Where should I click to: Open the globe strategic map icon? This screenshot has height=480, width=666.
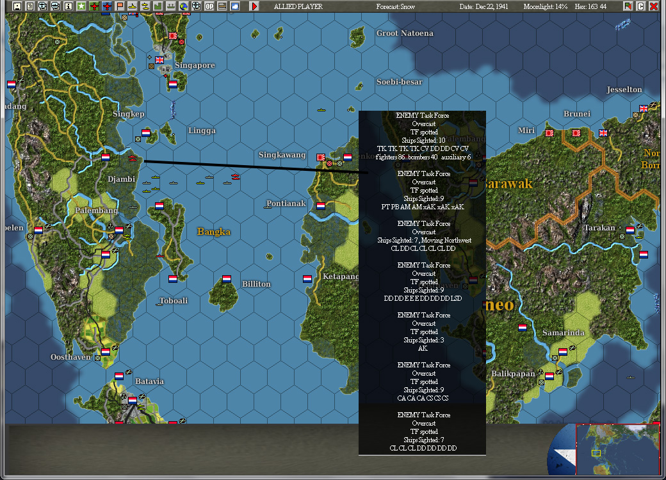pyautogui.click(x=184, y=6)
